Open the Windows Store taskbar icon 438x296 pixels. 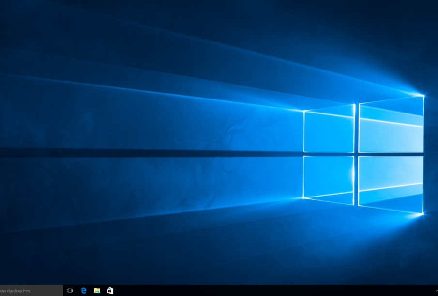(x=110, y=290)
